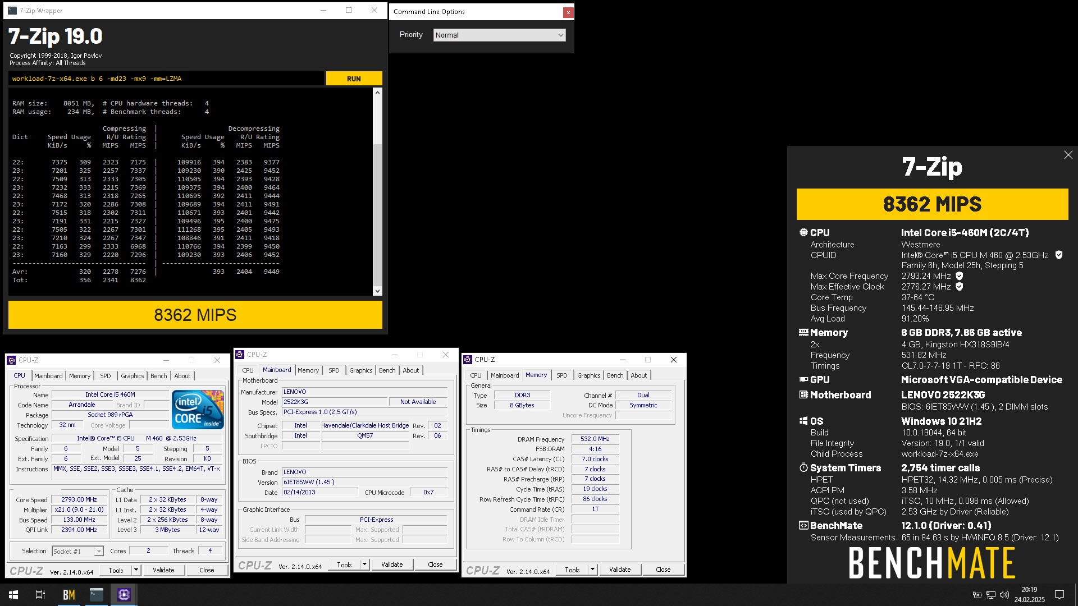Open the Mainboard tab in left CPU-Z window
The image size is (1078, 606).
click(48, 376)
